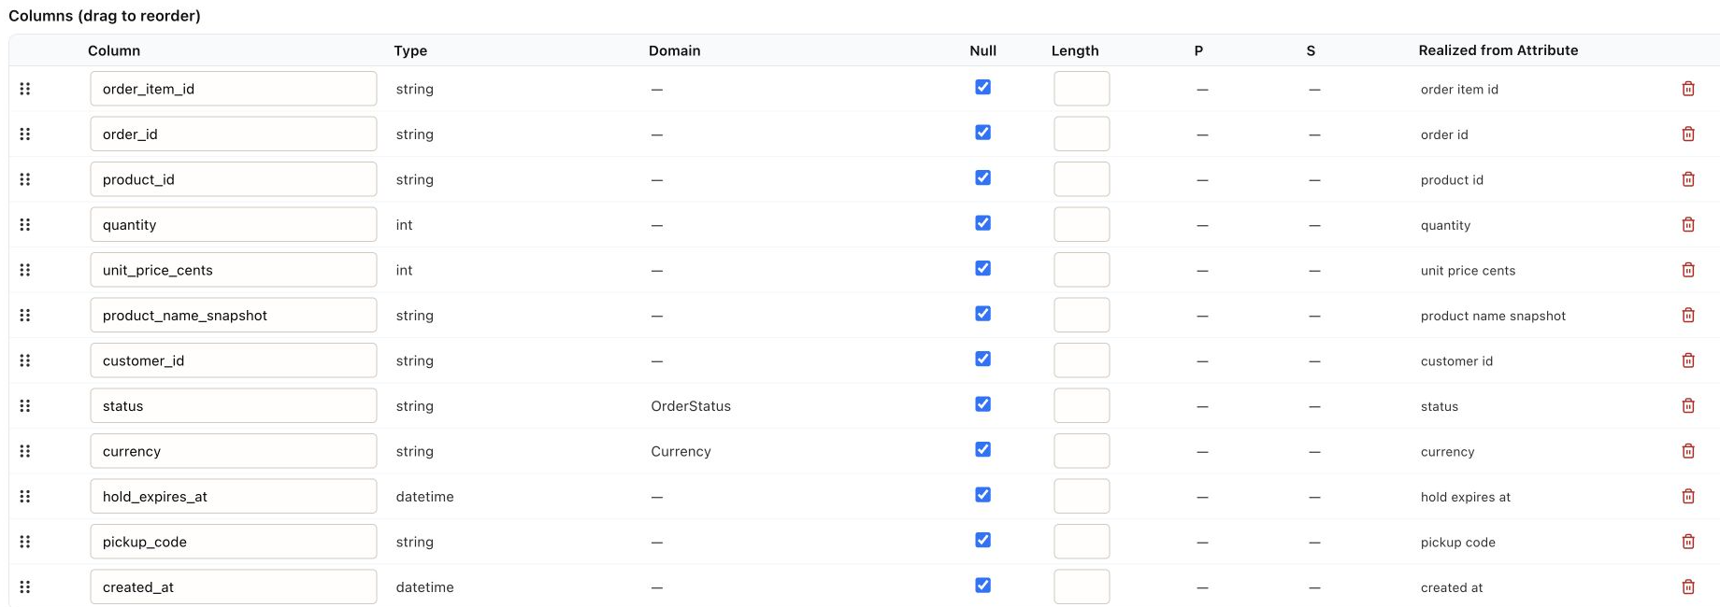
Task: Edit the created_at column name field
Action: pyautogui.click(x=234, y=587)
